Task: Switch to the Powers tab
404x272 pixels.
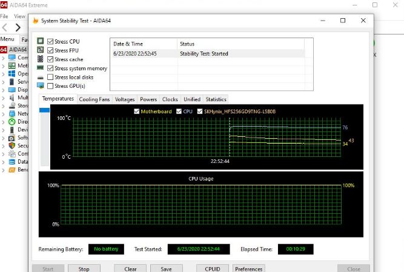Action: point(148,99)
